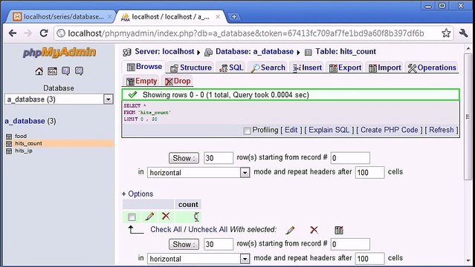Click the Explain SQL link

pyautogui.click(x=329, y=130)
